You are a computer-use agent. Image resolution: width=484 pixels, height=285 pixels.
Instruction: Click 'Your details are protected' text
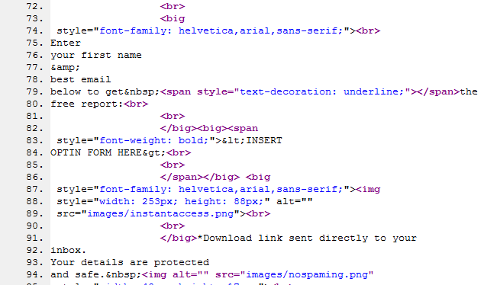pyautogui.click(x=130, y=262)
